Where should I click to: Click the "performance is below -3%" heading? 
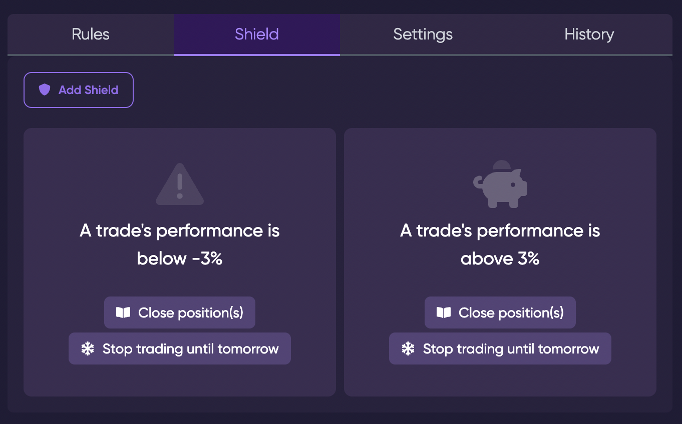180,244
